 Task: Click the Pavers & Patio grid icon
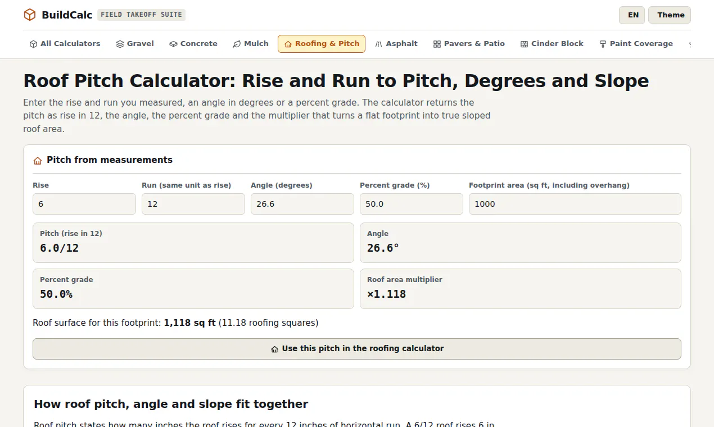437,44
